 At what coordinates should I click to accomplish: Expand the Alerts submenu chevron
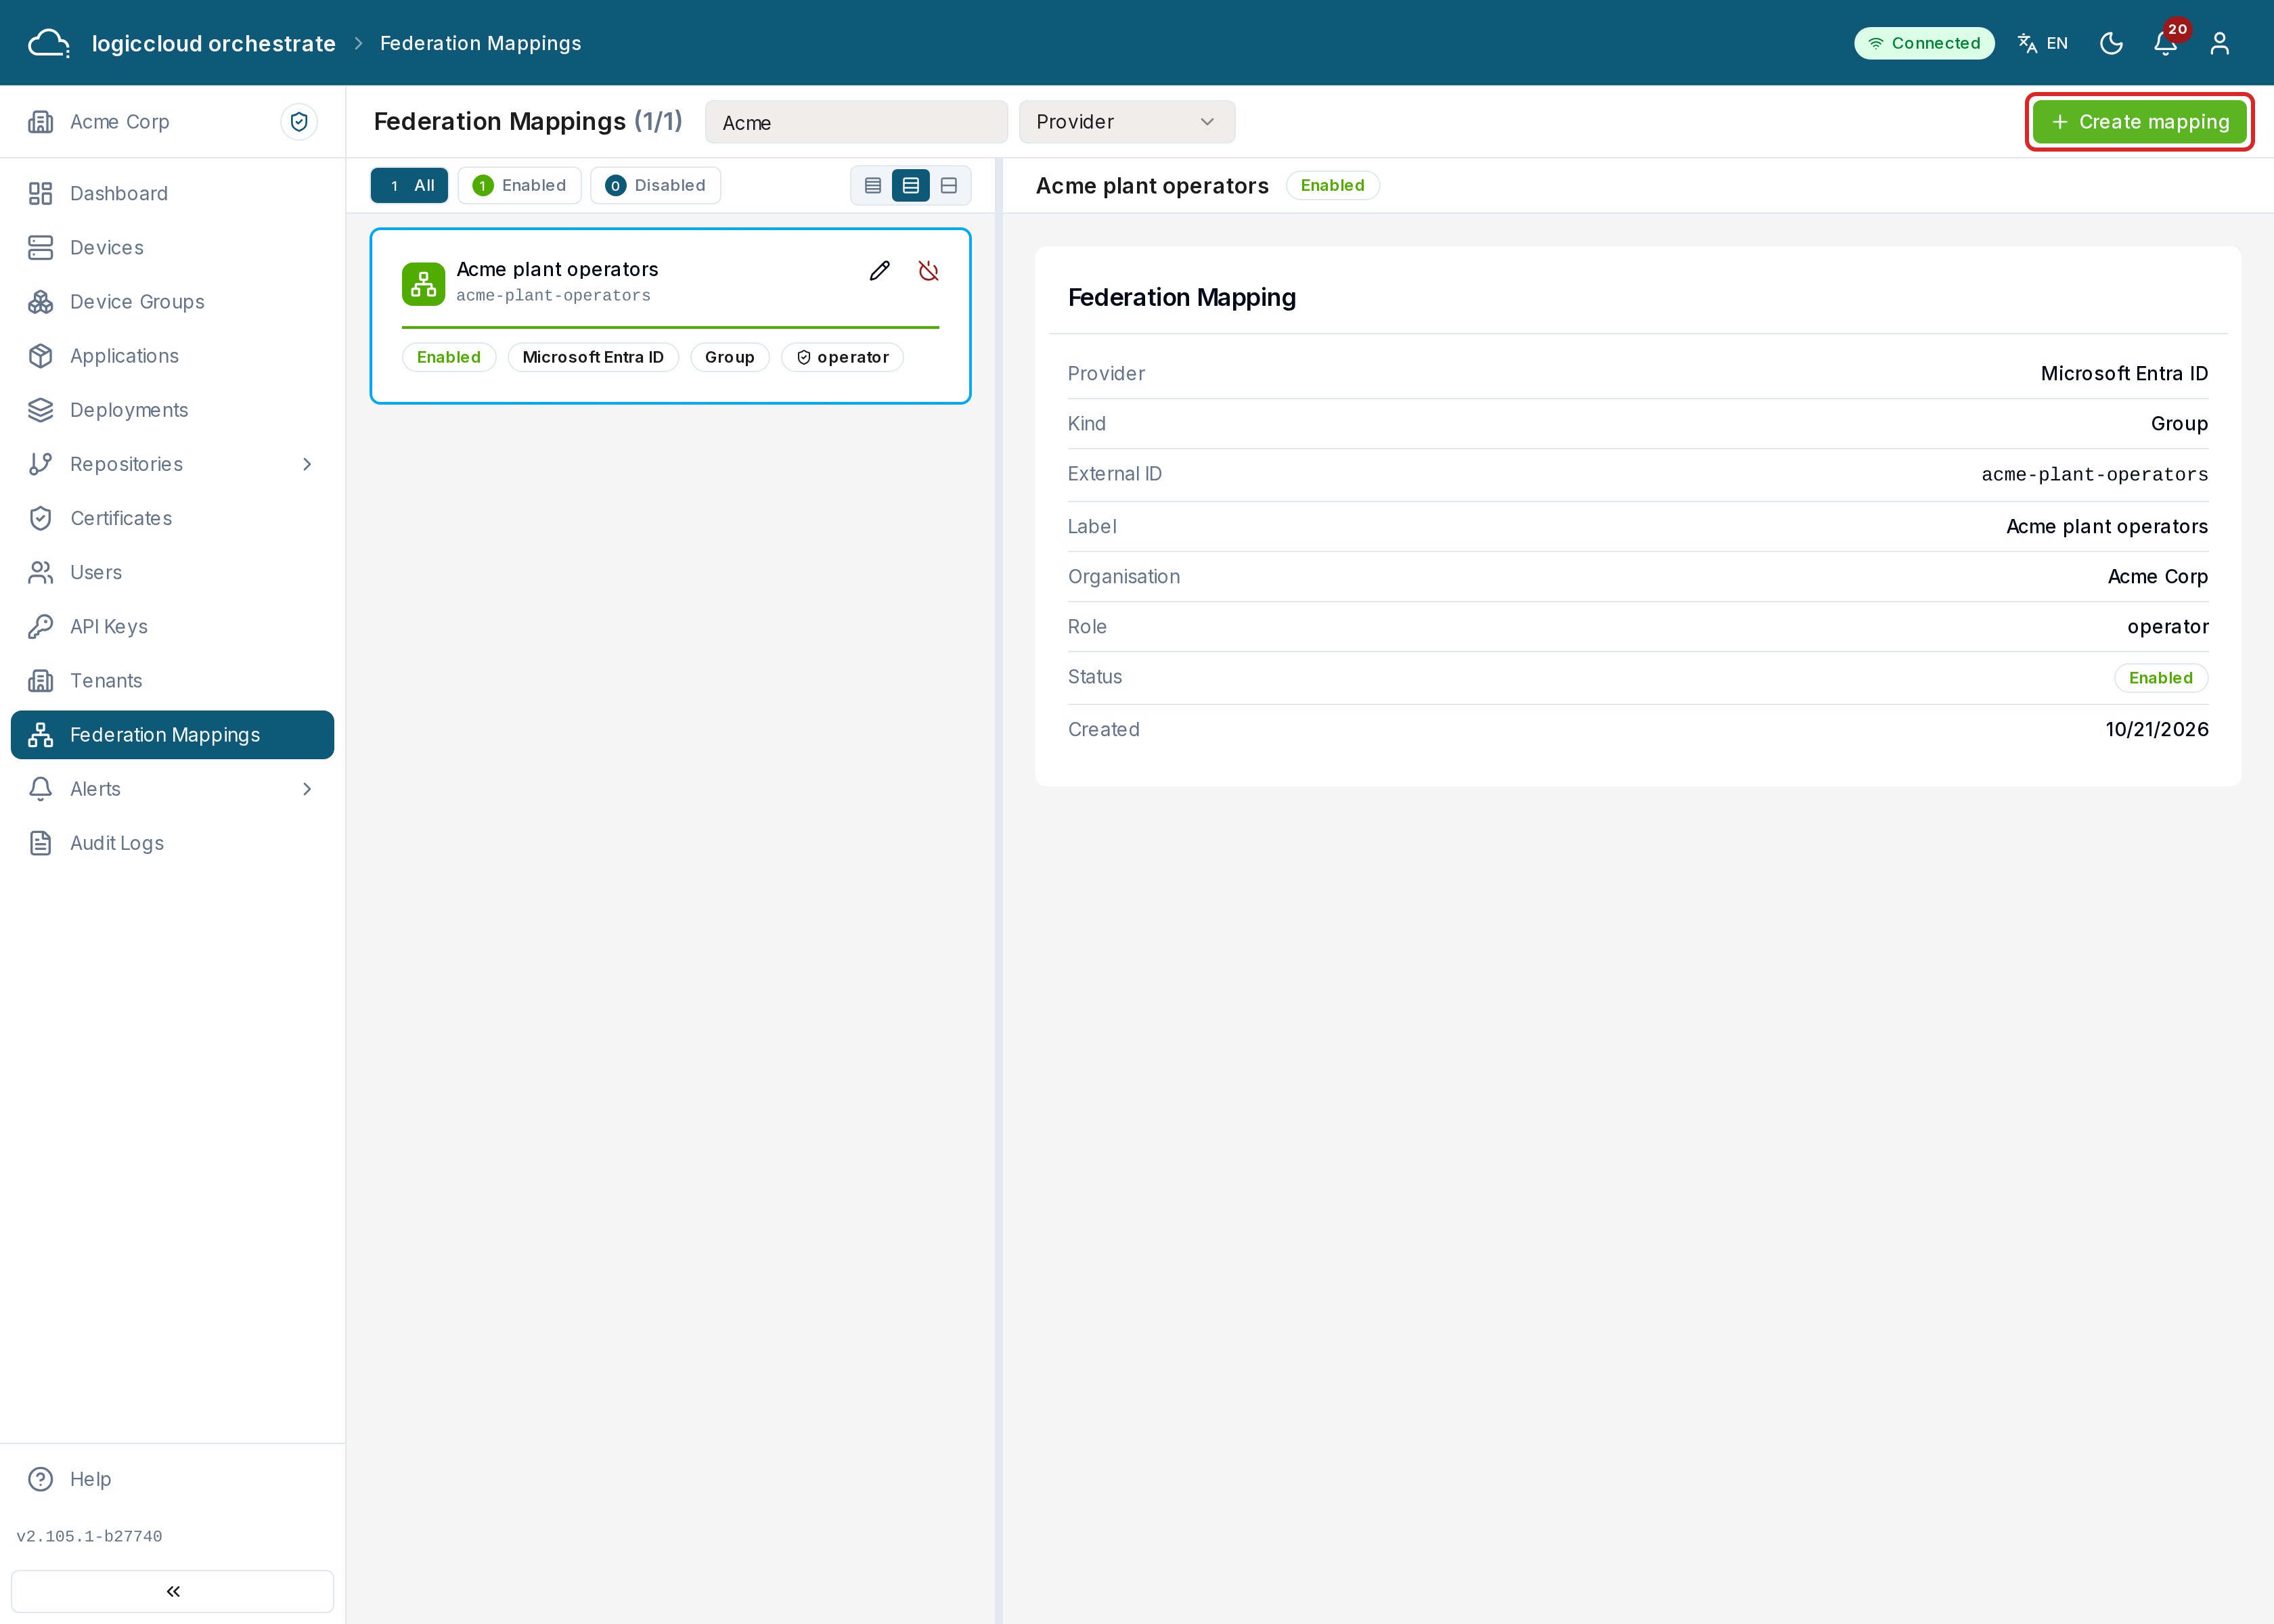click(x=307, y=789)
